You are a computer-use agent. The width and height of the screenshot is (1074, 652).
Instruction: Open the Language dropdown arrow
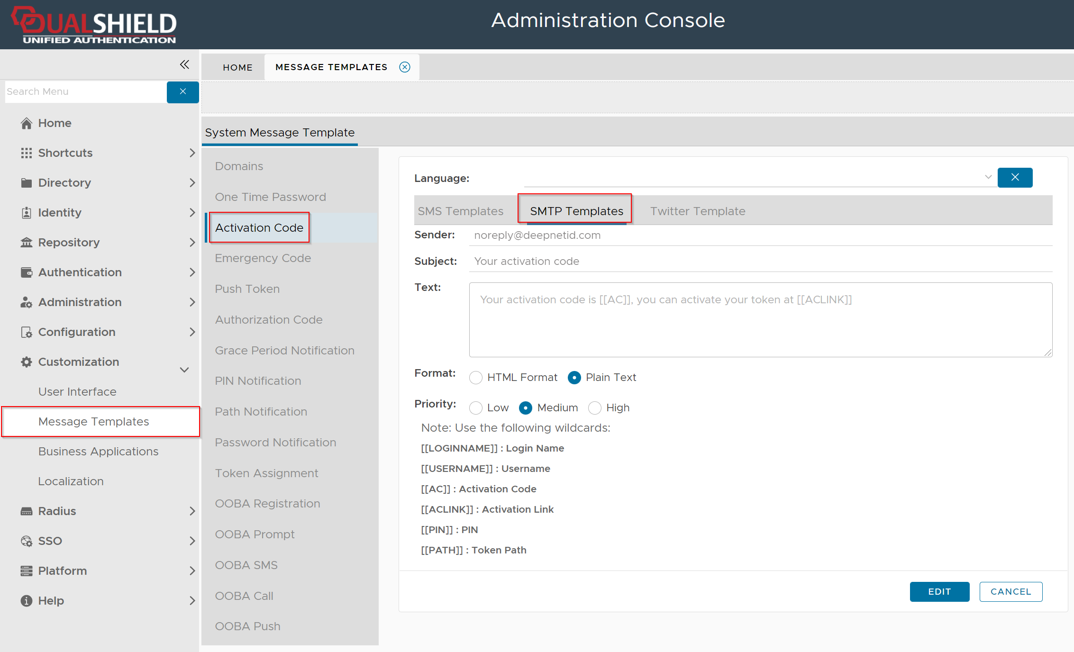(988, 177)
